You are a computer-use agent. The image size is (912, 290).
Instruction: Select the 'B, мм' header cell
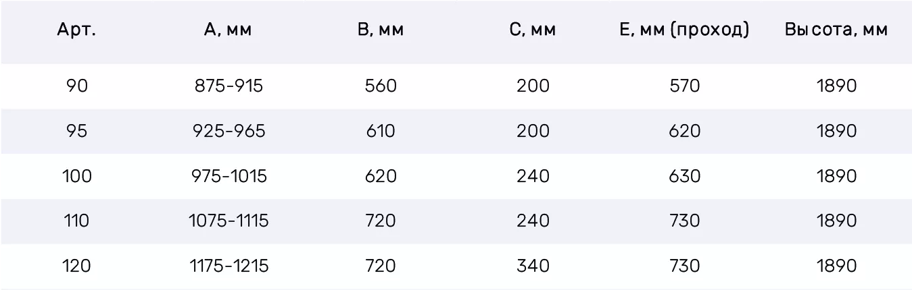pos(380,30)
